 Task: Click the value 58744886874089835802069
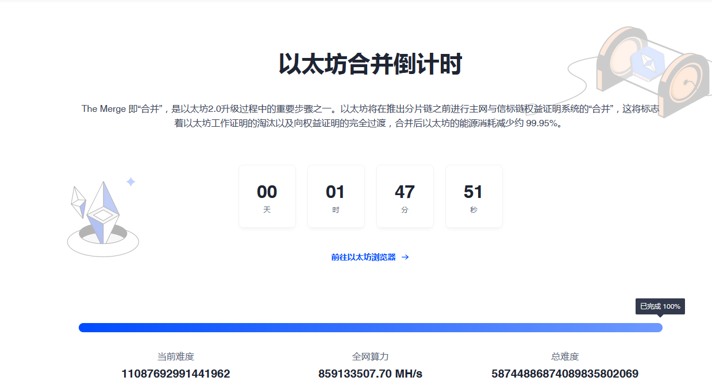point(565,374)
